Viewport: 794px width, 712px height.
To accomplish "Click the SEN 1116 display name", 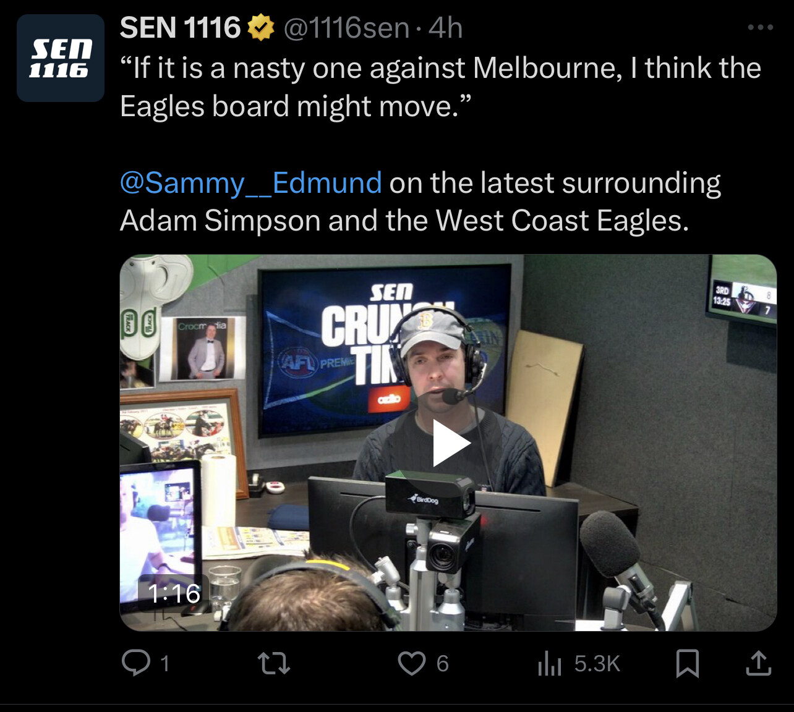I will click(x=180, y=28).
